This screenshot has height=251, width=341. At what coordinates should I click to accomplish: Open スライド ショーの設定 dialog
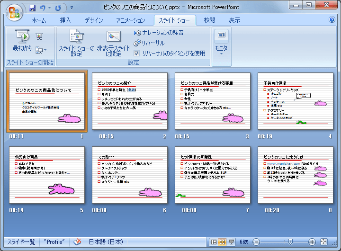click(77, 43)
